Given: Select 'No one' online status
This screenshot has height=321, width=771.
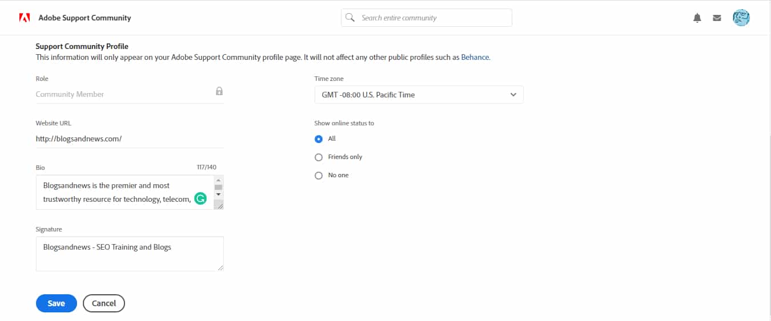Looking at the screenshot, I should coord(319,176).
